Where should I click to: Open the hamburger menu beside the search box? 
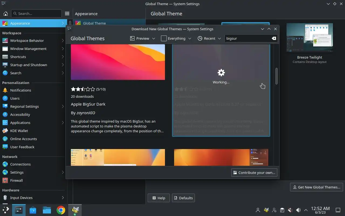[x=67, y=13]
